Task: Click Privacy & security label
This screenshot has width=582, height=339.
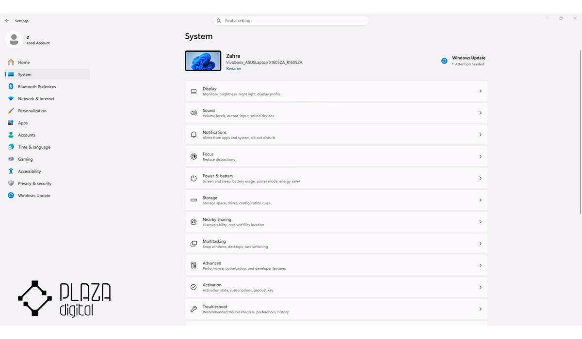Action: click(35, 184)
